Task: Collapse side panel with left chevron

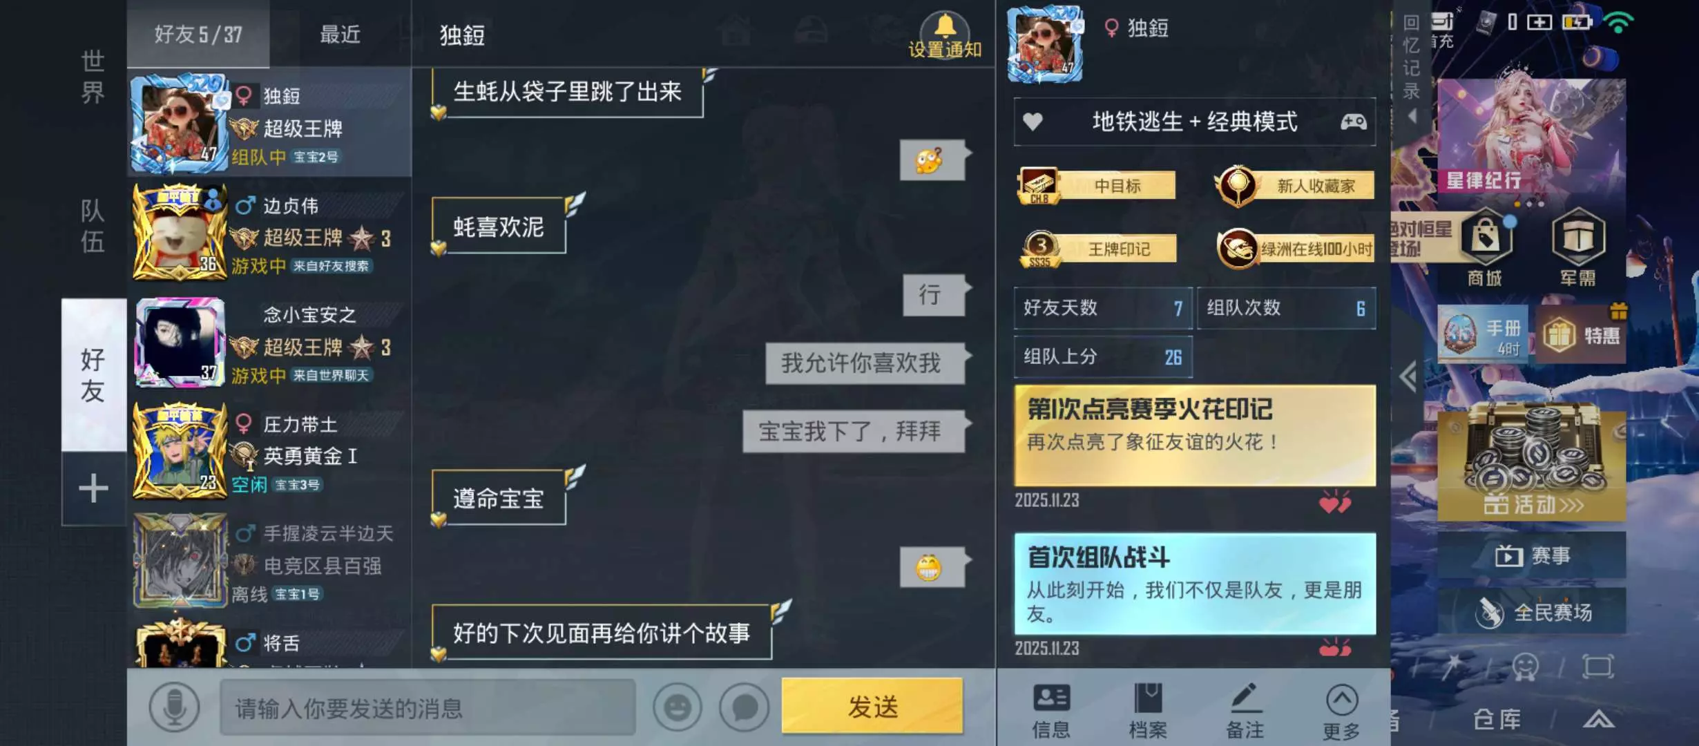Action: [1409, 376]
